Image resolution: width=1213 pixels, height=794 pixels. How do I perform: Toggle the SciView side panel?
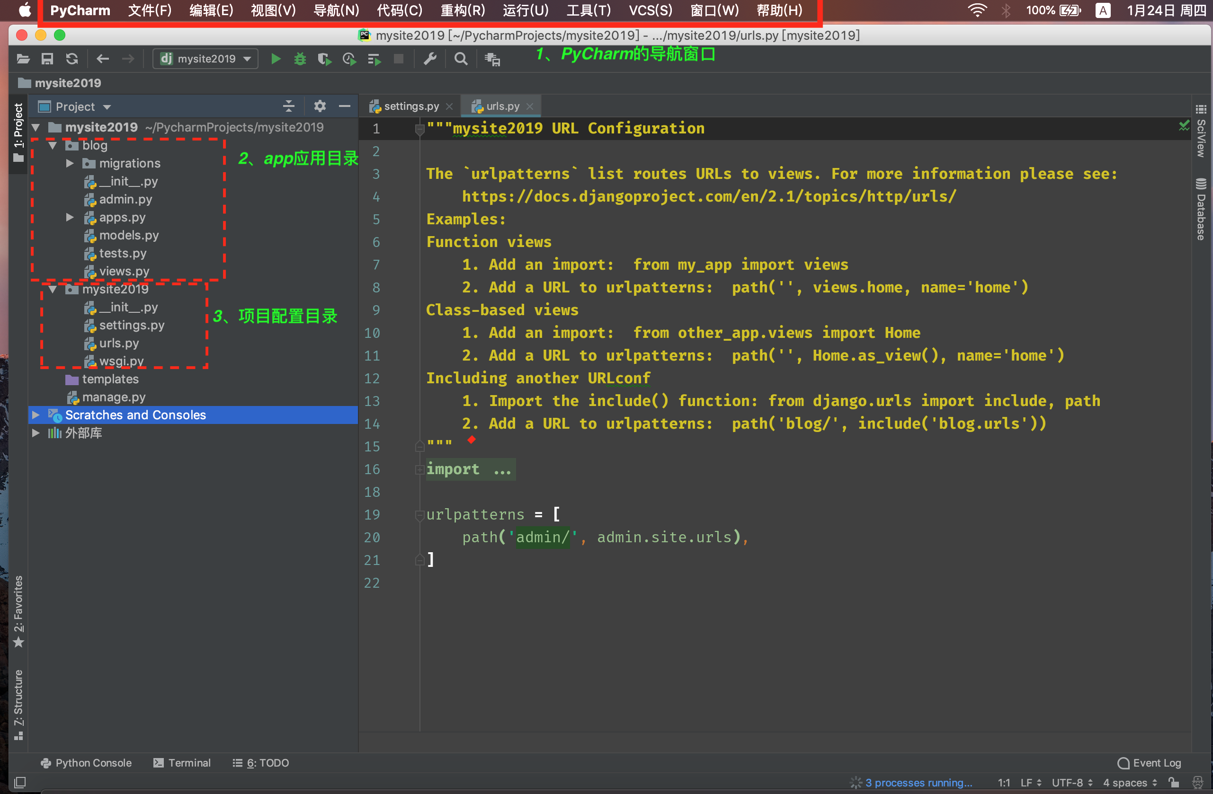point(1201,132)
